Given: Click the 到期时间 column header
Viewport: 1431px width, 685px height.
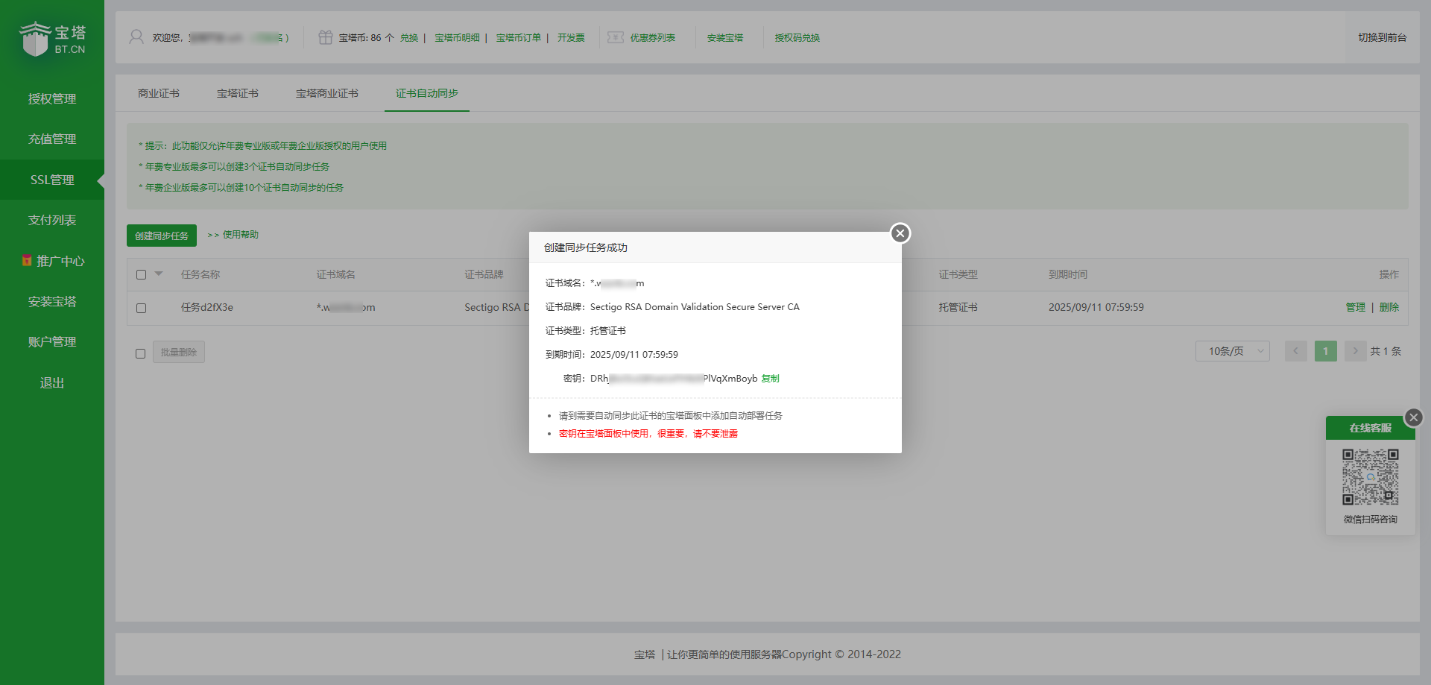Looking at the screenshot, I should [x=1068, y=274].
